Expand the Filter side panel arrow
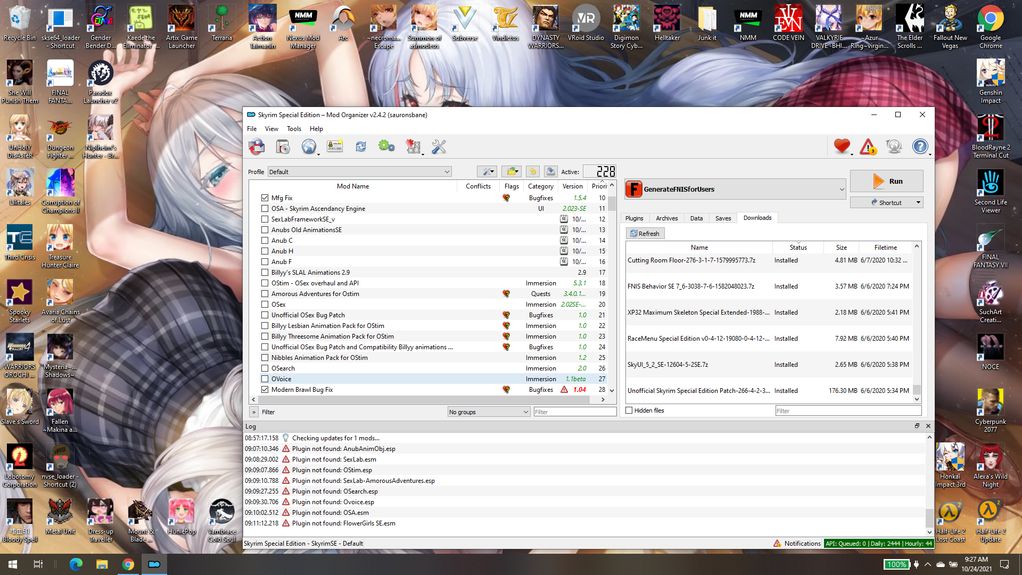This screenshot has height=575, width=1022. (254, 412)
